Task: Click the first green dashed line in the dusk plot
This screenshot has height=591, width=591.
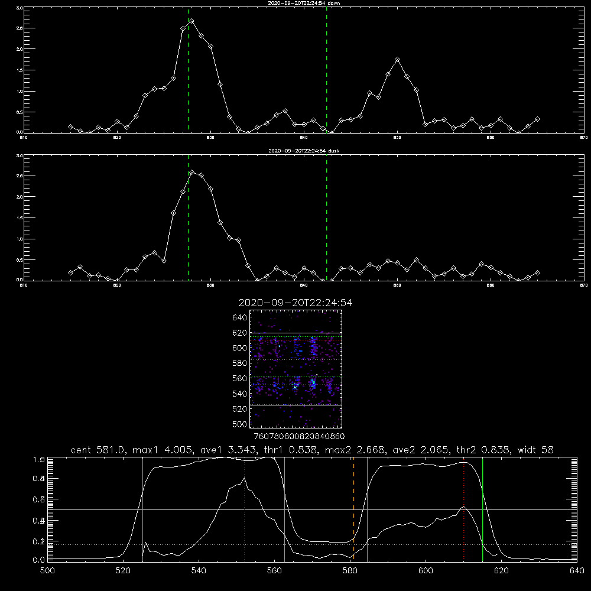Action: [x=188, y=218]
